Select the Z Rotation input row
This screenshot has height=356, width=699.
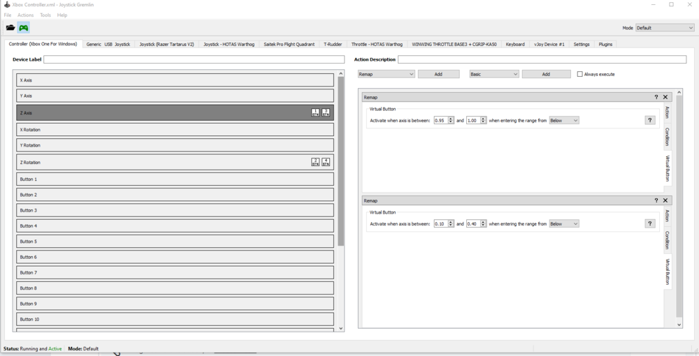pos(175,162)
